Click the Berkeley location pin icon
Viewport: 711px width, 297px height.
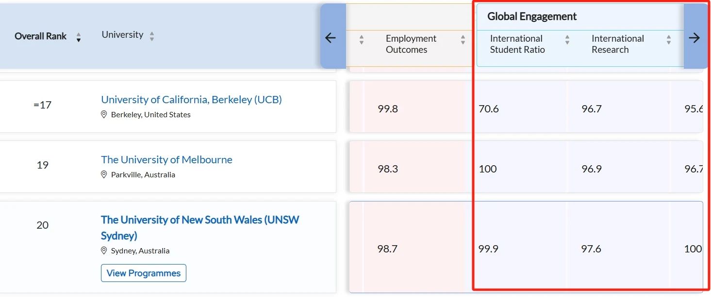pyautogui.click(x=104, y=115)
